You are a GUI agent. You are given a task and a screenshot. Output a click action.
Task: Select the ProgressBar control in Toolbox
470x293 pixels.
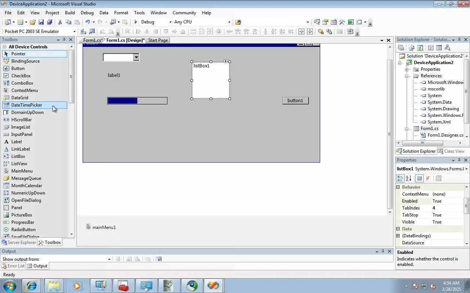click(x=23, y=222)
